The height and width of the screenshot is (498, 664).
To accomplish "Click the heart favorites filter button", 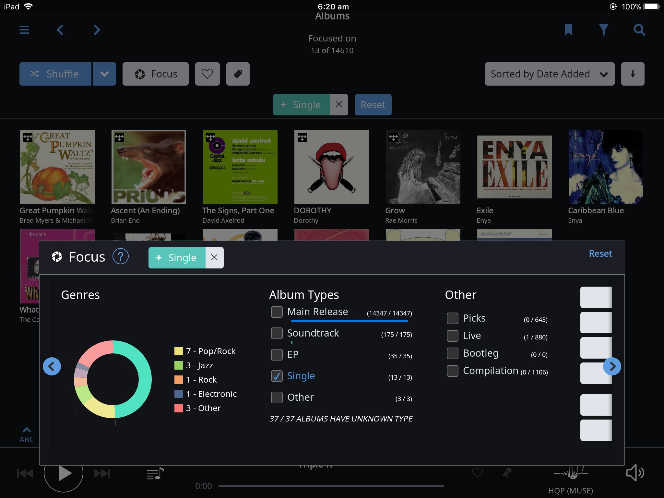I will (x=207, y=74).
